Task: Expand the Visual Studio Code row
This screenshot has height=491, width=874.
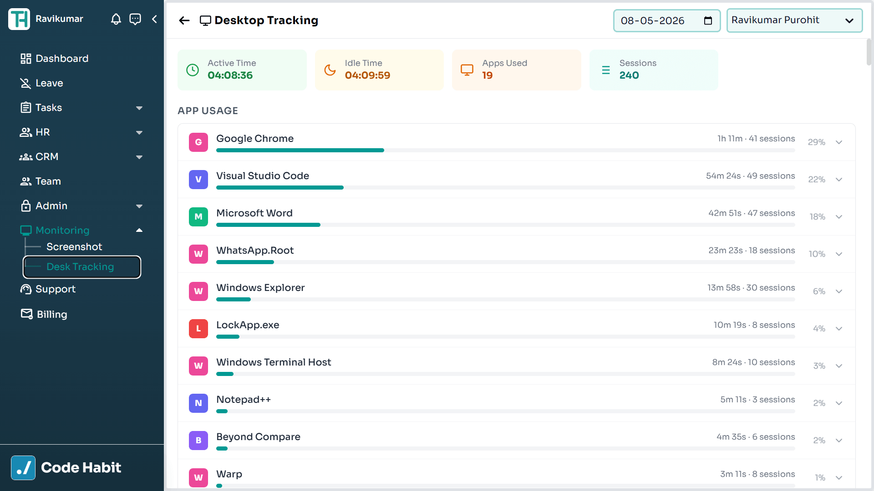Action: [839, 180]
